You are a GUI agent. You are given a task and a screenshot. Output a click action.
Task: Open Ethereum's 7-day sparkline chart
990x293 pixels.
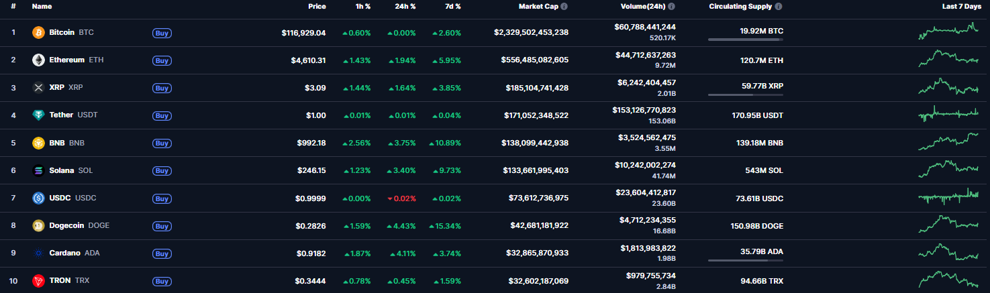pyautogui.click(x=948, y=58)
